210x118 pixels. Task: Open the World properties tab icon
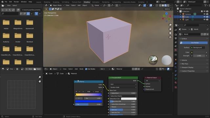click(x=176, y=50)
